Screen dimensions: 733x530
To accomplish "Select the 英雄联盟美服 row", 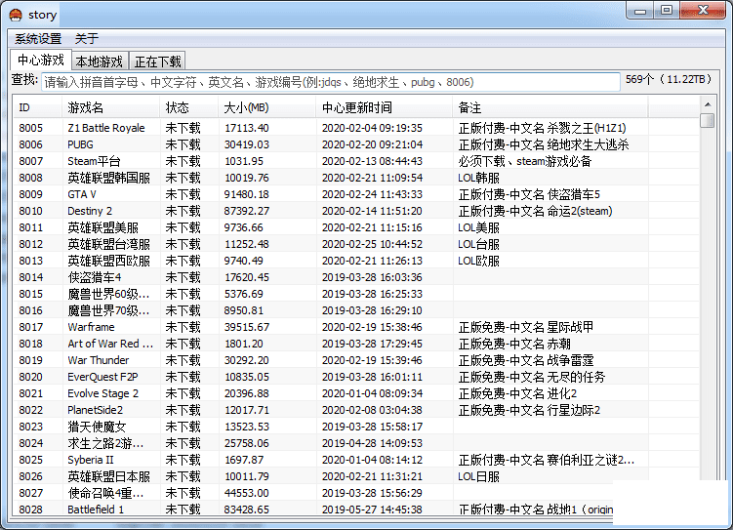I will pos(355,227).
